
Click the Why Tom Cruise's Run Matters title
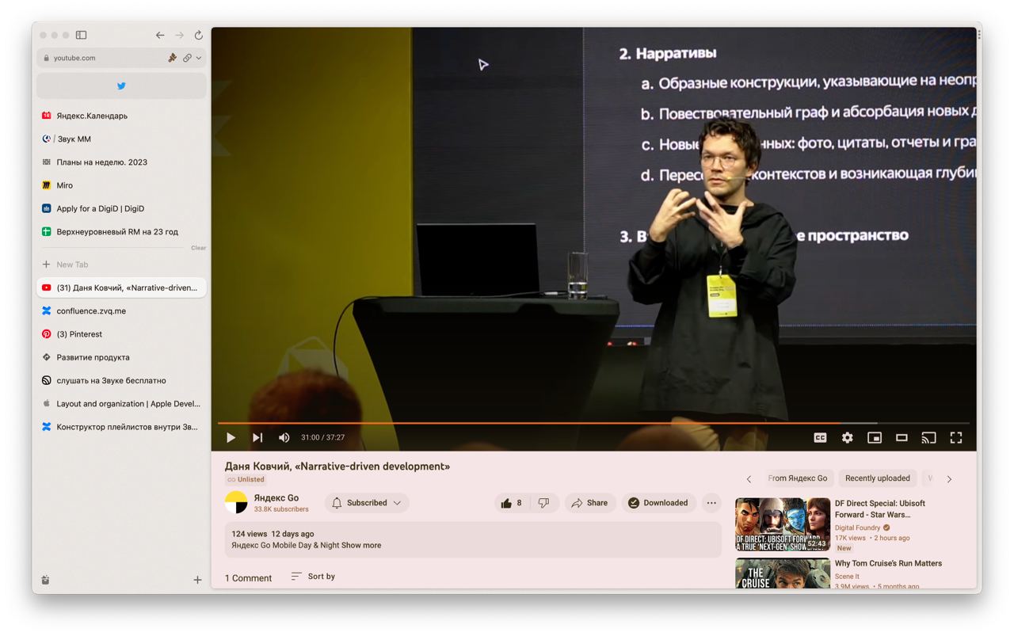[888, 563]
